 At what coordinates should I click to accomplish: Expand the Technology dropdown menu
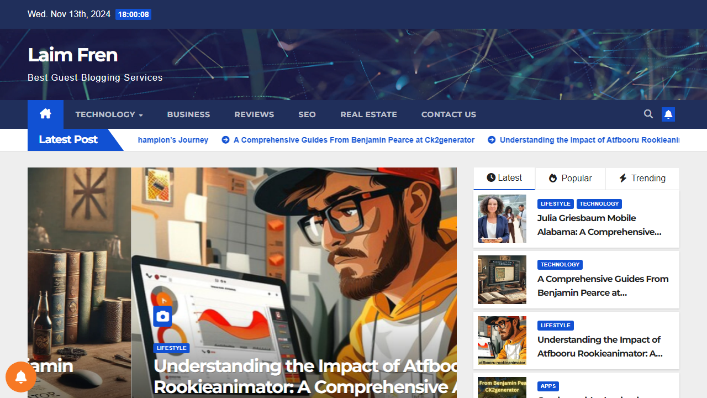click(109, 114)
